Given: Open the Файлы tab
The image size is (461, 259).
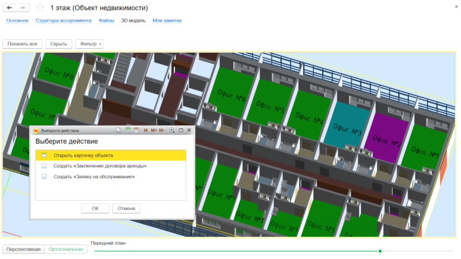Looking at the screenshot, I should [106, 21].
